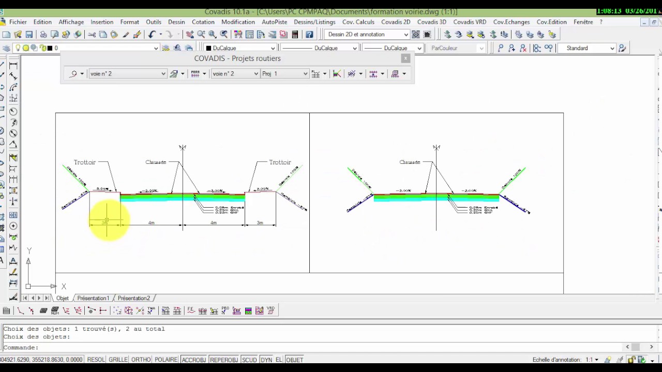Click the VRD icon in the bottom toolbar

(271, 311)
